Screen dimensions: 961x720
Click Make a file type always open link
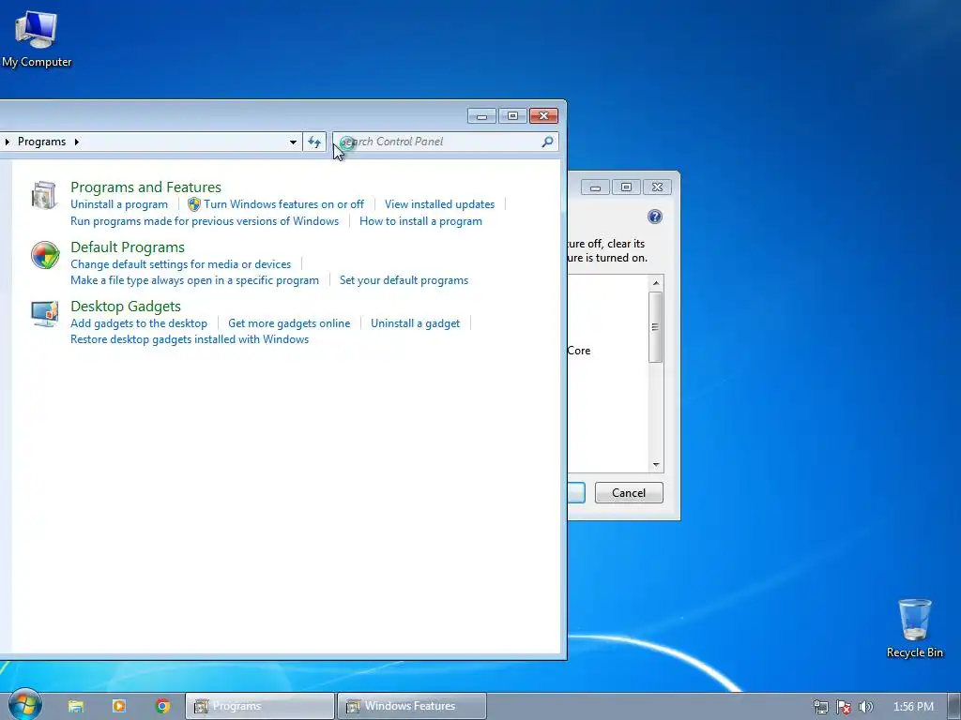pyautogui.click(x=195, y=280)
